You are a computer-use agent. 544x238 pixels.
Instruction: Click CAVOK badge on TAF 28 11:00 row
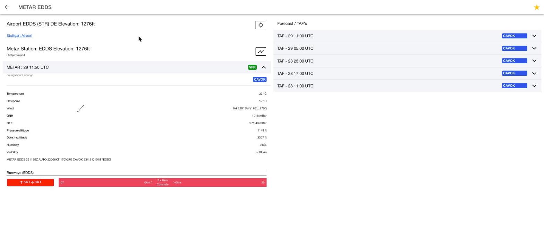(515, 86)
